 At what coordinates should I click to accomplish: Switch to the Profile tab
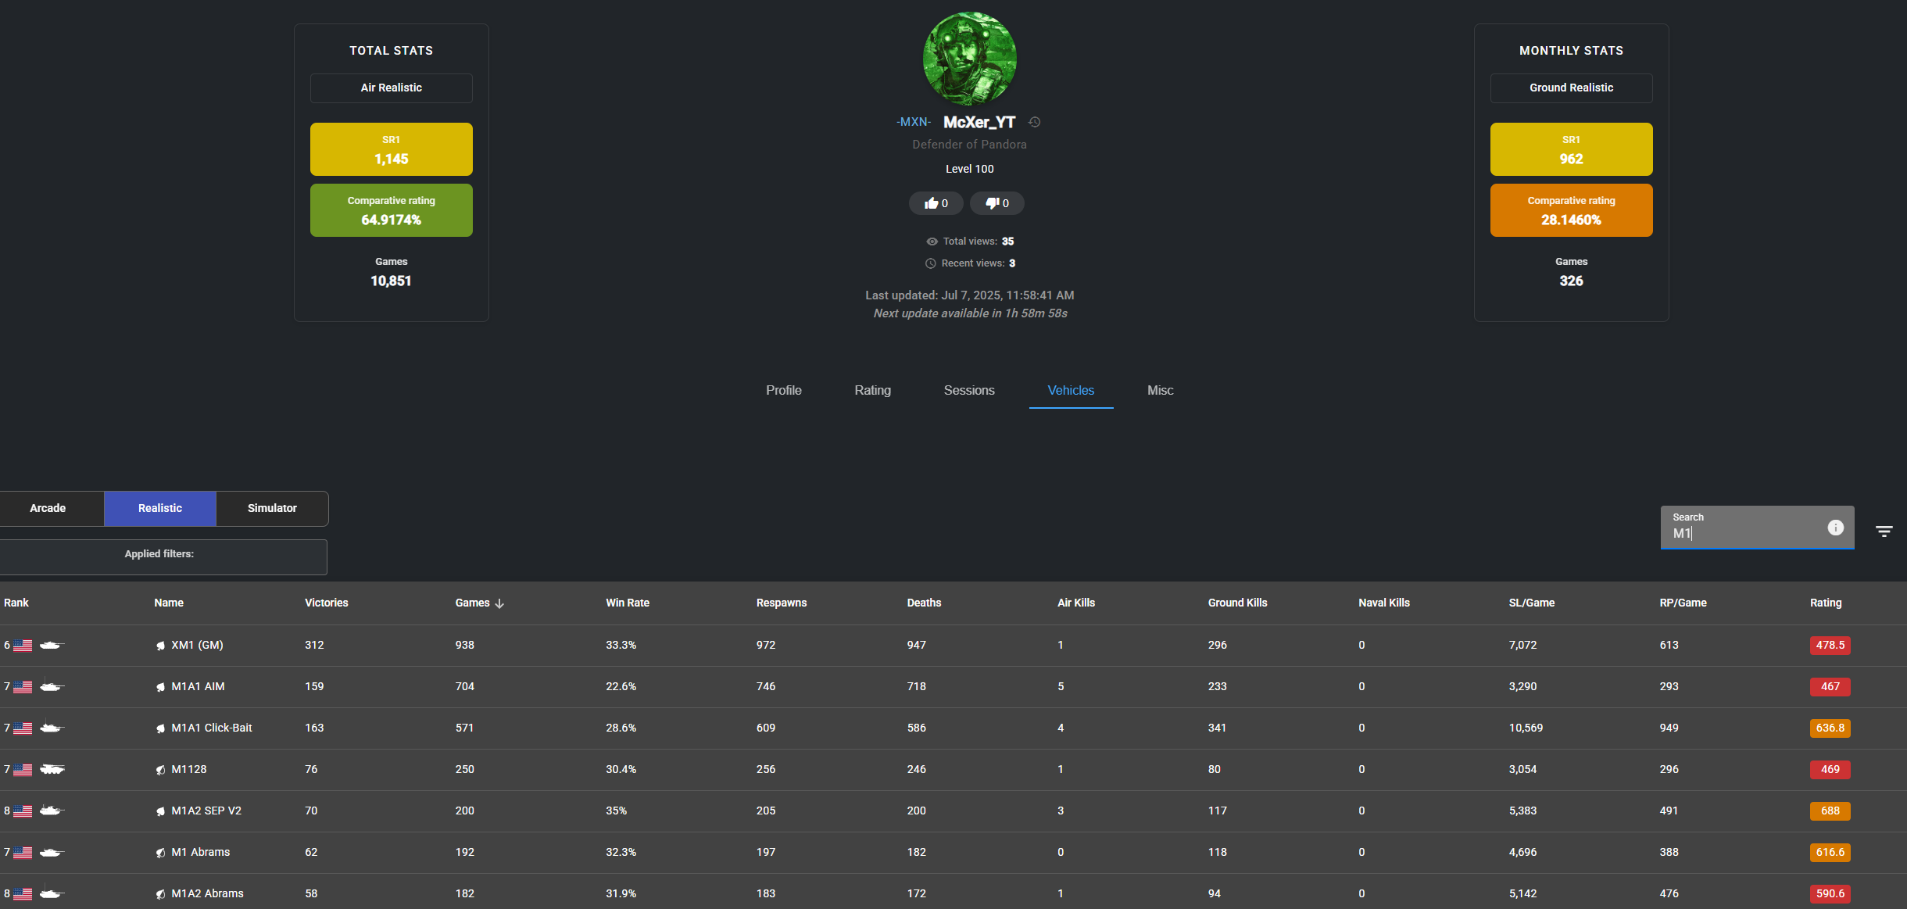point(784,390)
